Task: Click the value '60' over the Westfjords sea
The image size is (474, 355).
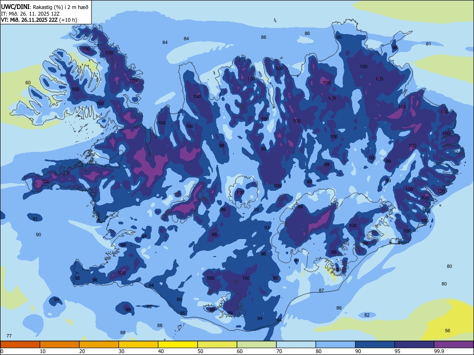Action: pyautogui.click(x=28, y=83)
